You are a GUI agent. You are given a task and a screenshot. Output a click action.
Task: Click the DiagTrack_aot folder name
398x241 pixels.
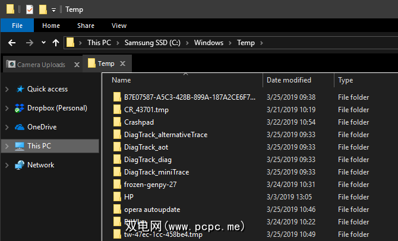coord(146,147)
